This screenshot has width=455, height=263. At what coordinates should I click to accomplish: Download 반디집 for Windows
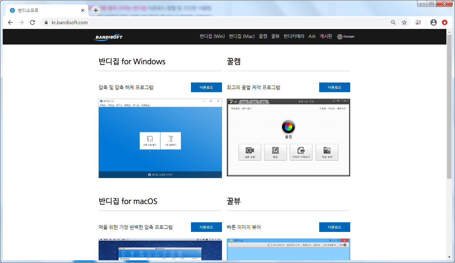(x=206, y=87)
